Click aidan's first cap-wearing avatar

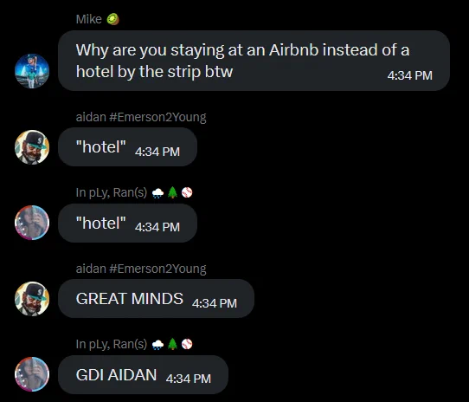pos(32,147)
